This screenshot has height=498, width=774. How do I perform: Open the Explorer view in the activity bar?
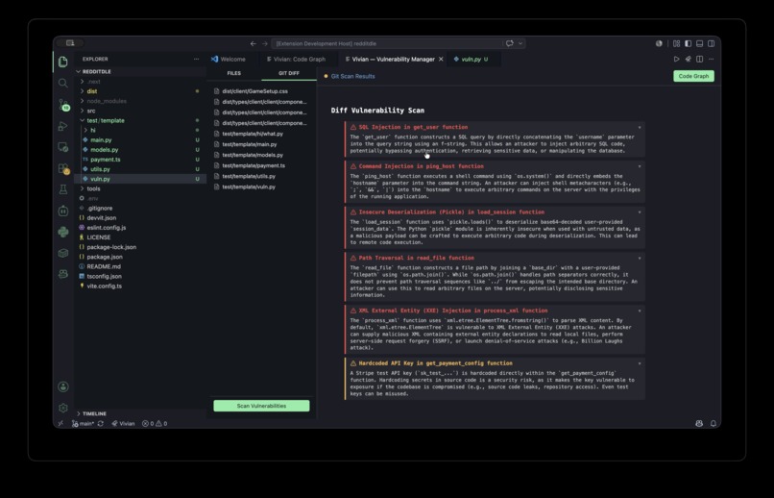(62, 62)
